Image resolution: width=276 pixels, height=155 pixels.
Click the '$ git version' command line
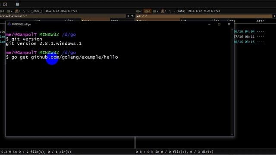pos(24,39)
